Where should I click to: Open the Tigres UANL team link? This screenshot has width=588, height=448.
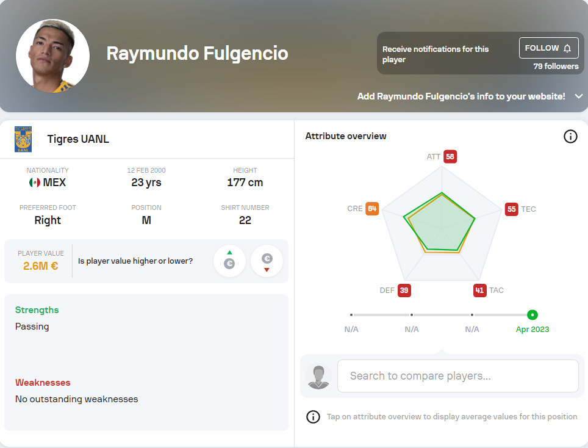tap(78, 139)
